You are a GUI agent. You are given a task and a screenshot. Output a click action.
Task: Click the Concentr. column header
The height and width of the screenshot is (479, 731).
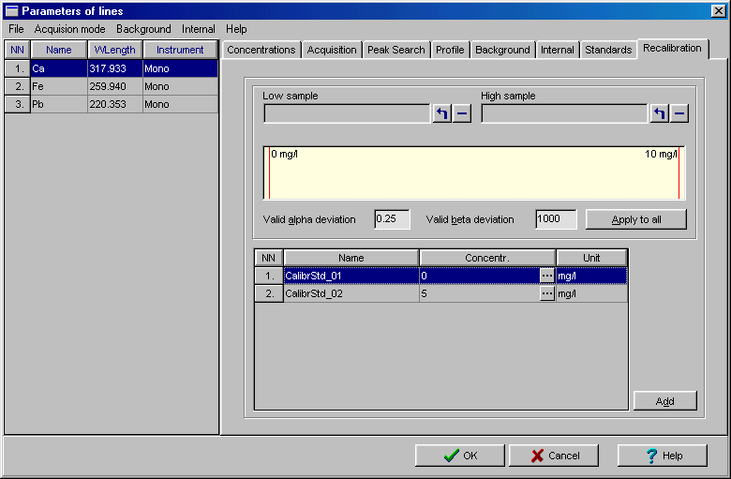487,258
